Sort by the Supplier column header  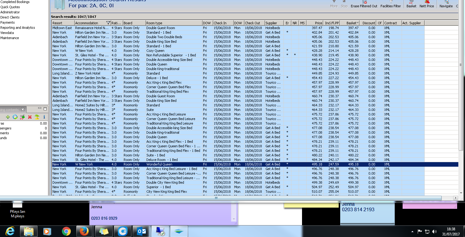click(x=274, y=23)
